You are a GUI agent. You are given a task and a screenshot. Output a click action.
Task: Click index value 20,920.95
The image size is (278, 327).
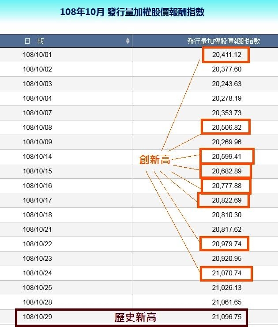227,259
